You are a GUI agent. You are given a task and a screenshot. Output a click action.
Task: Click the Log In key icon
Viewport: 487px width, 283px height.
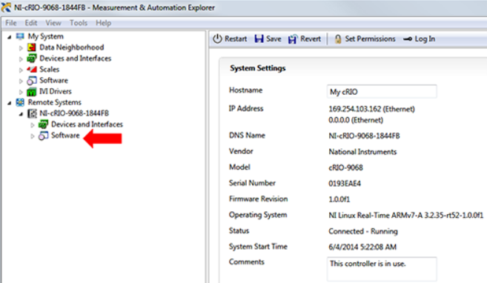tap(408, 39)
